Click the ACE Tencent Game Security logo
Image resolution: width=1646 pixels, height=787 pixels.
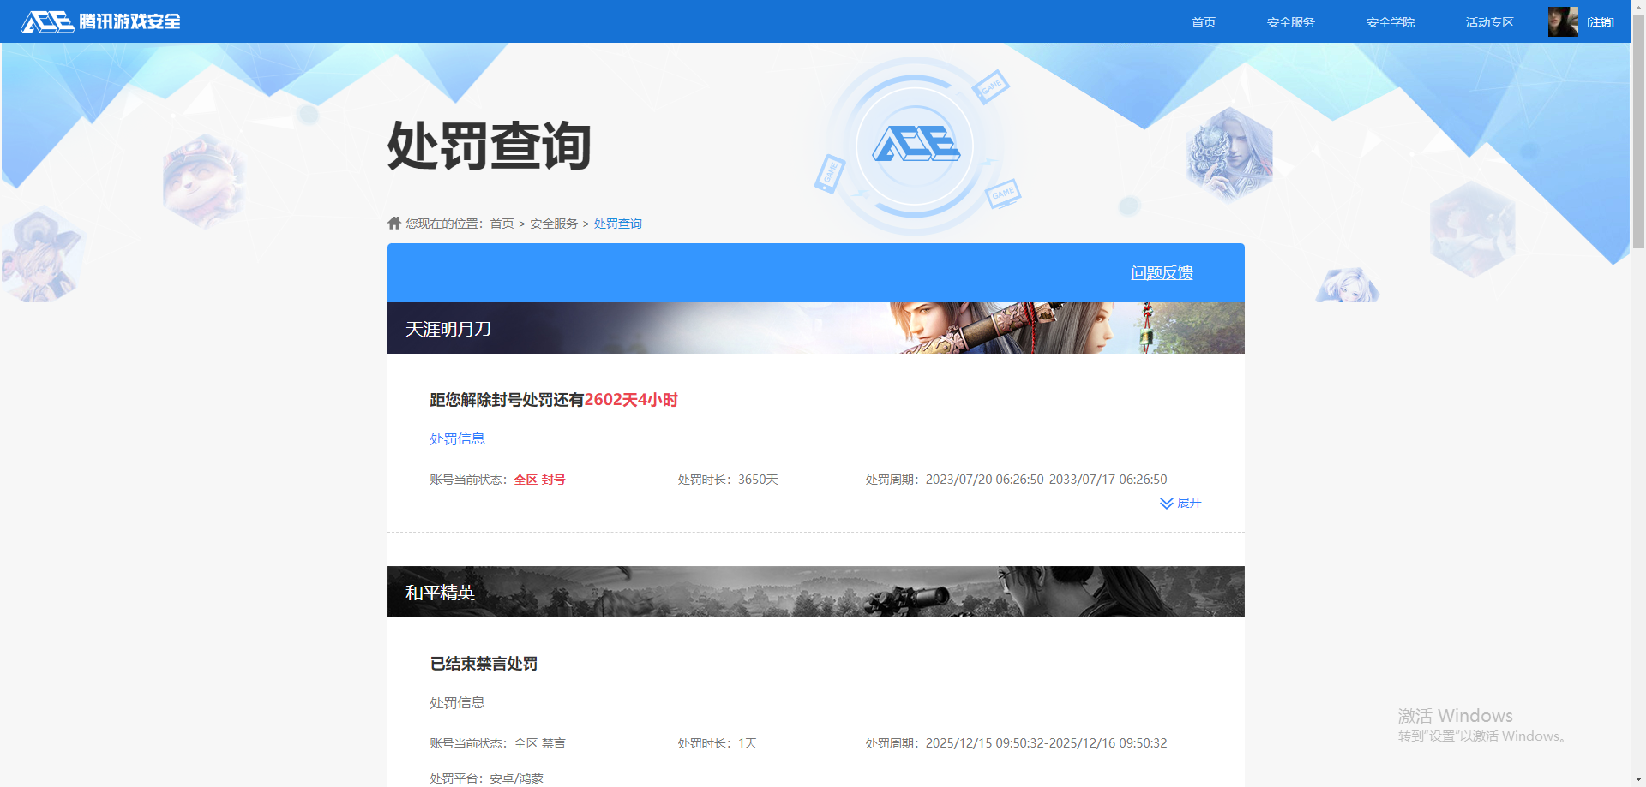click(x=100, y=21)
